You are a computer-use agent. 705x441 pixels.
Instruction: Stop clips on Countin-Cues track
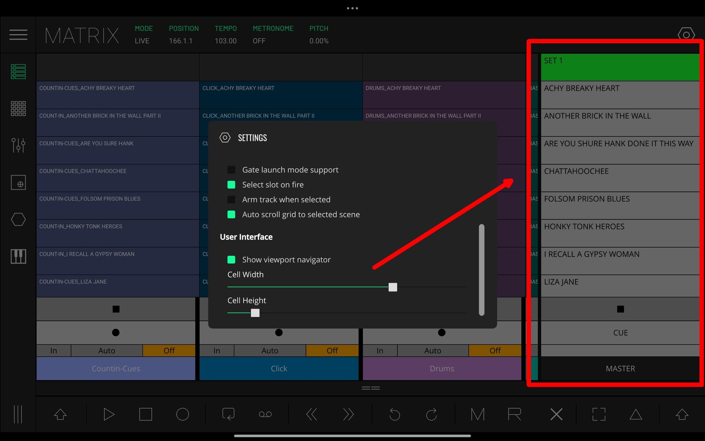(116, 309)
